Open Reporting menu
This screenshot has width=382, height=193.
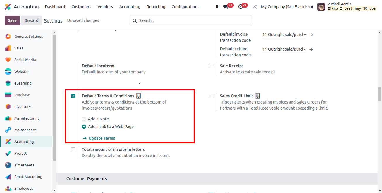coord(156,7)
